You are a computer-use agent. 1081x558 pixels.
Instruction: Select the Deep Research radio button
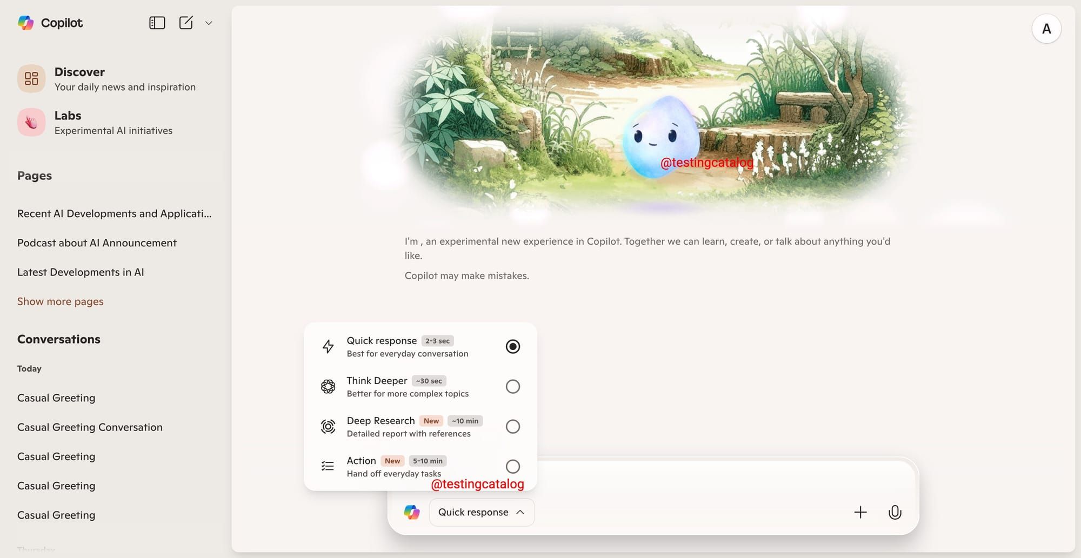pos(513,426)
